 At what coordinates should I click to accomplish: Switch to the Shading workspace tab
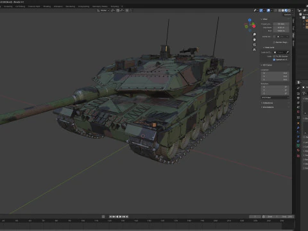pos(47,6)
